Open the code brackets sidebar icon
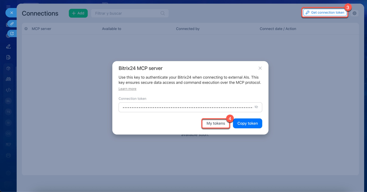This screenshot has width=367, height=192. [8, 90]
